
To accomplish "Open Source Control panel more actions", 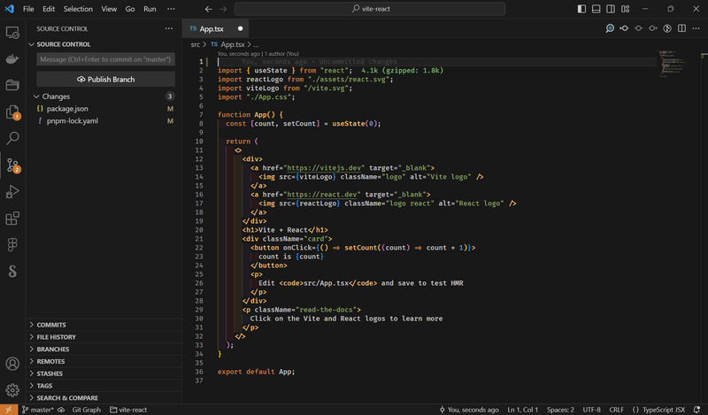I will [x=169, y=28].
